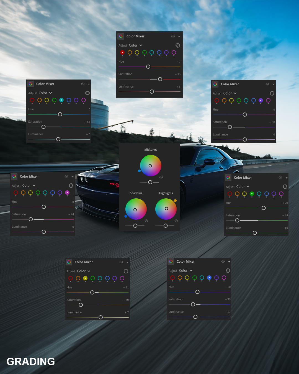
Task: Collapse Color Mixer panel with Saturation -56 via arrow
Action: pyautogui.click(x=89, y=84)
